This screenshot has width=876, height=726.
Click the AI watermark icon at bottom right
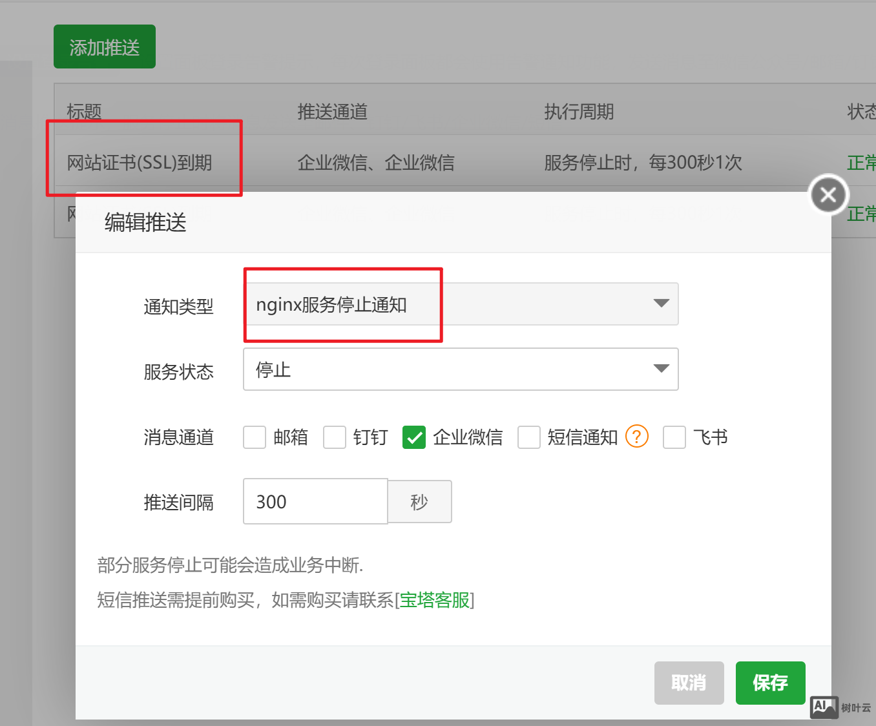(824, 707)
